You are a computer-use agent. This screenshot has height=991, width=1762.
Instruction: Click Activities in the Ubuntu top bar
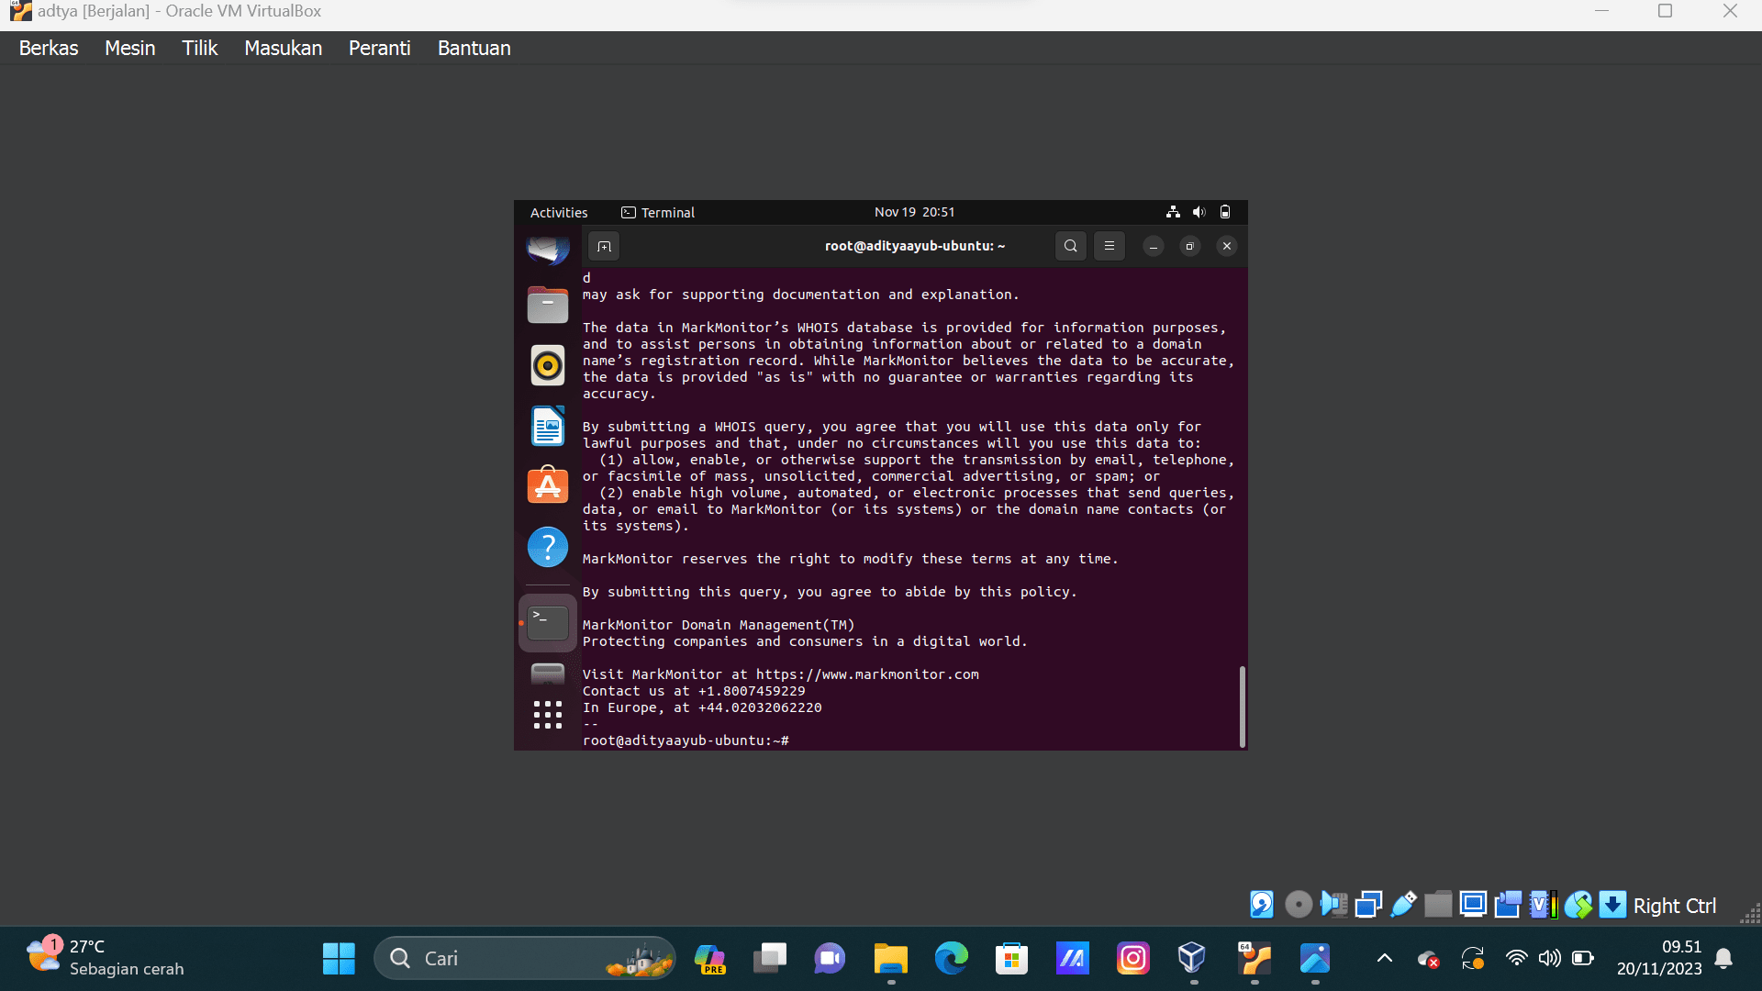(x=559, y=212)
